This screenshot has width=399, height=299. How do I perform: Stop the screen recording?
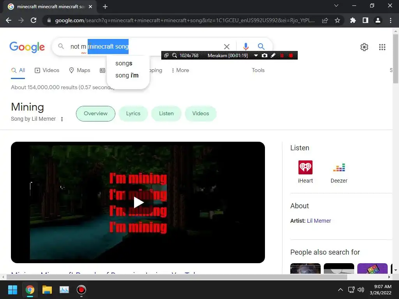(291, 55)
